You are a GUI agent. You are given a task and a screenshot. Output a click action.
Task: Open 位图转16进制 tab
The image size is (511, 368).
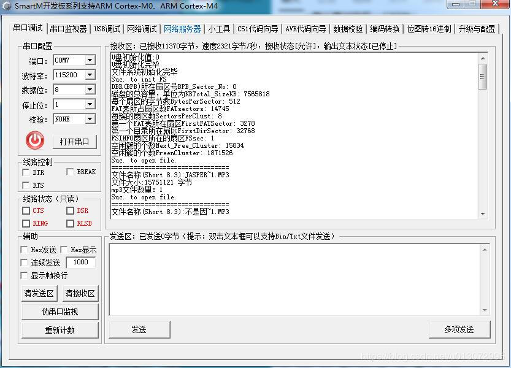[429, 29]
